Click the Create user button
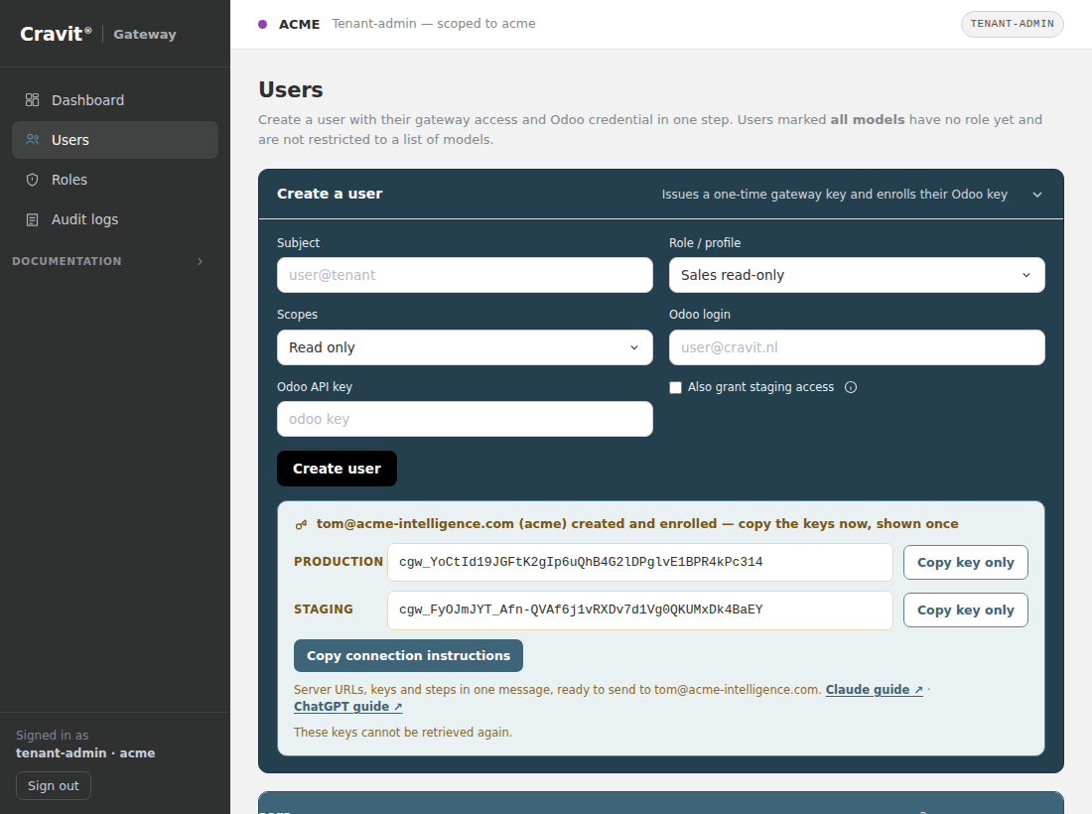1092x814 pixels. (x=338, y=469)
